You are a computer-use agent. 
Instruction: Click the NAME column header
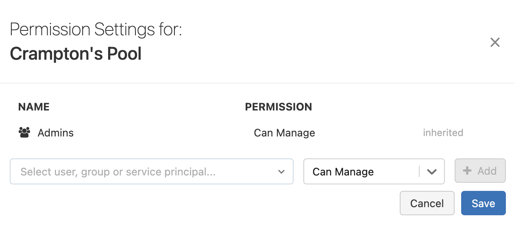point(34,107)
